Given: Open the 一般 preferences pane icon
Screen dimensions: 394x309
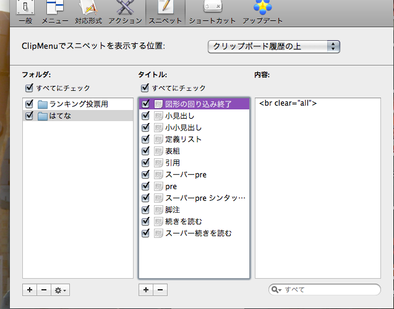Looking at the screenshot, I should pos(25,7).
